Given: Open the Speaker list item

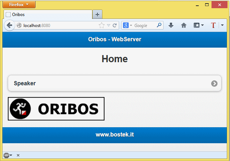Looking at the screenshot, I should click(115, 83).
